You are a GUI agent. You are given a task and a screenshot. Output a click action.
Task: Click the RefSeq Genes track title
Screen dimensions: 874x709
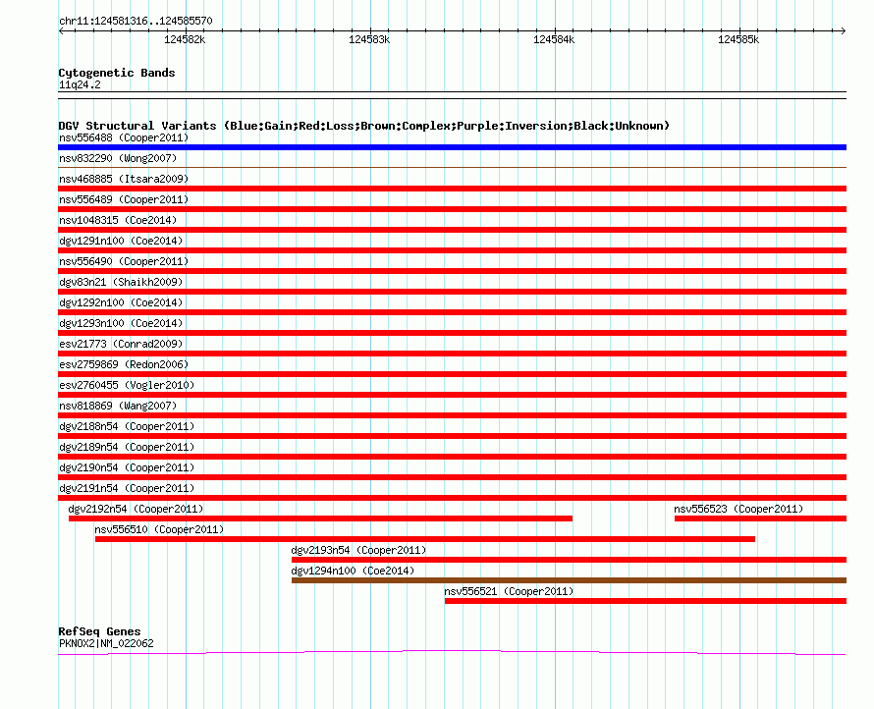pyautogui.click(x=100, y=631)
